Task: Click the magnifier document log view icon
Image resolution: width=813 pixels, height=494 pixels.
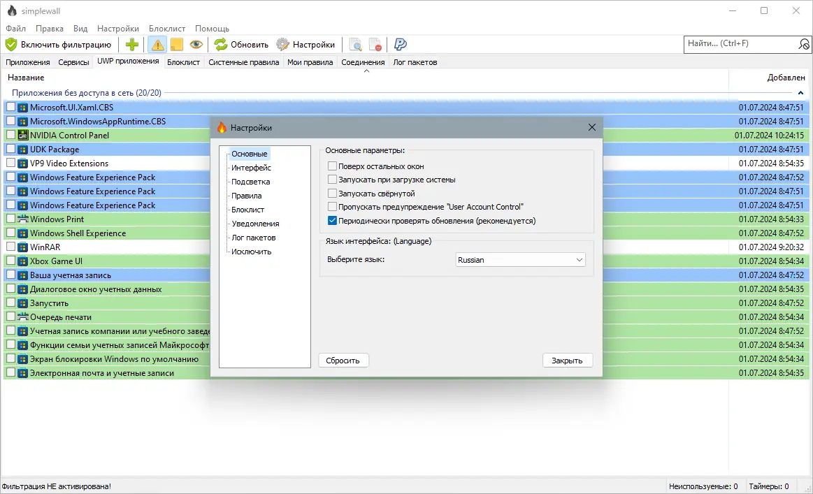Action: (x=356, y=45)
